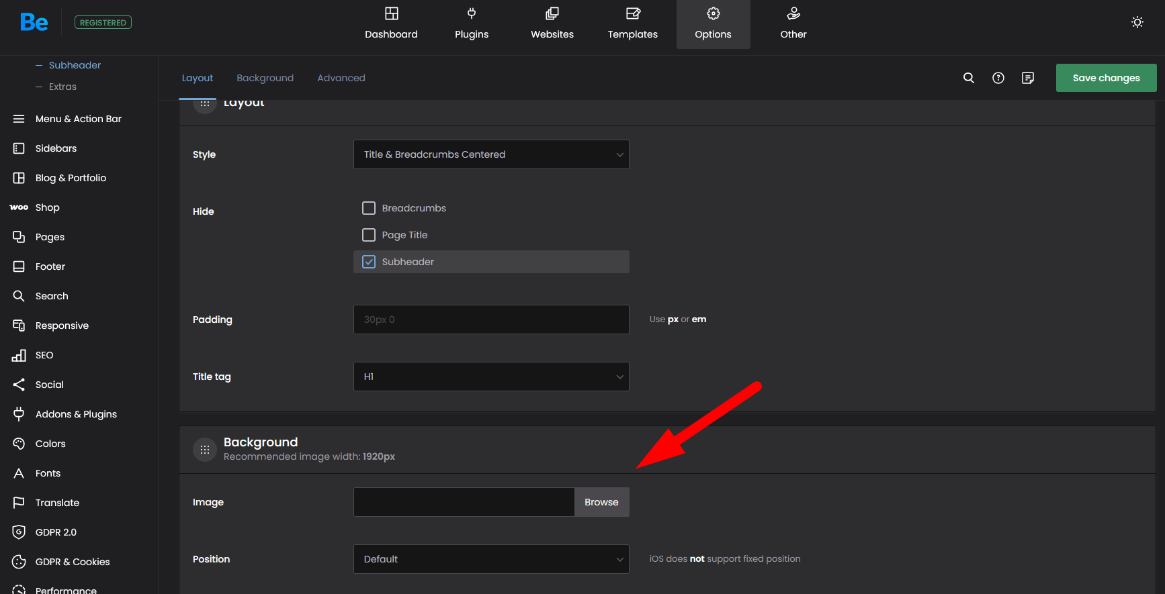Click the Image path input field
The width and height of the screenshot is (1165, 594).
(464, 502)
